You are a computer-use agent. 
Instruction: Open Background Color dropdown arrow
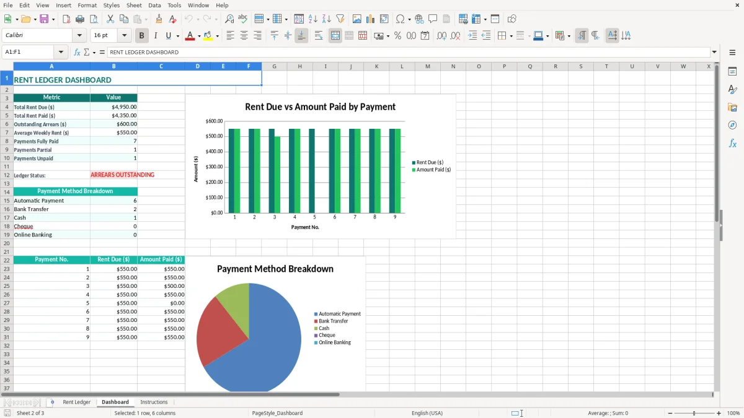217,36
